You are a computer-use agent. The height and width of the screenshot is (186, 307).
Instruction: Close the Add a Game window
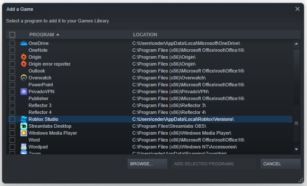(x=297, y=9)
